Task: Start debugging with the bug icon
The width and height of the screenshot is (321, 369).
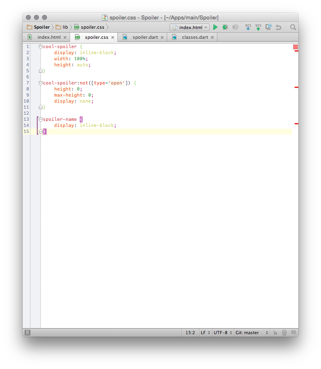Action: tap(225, 27)
